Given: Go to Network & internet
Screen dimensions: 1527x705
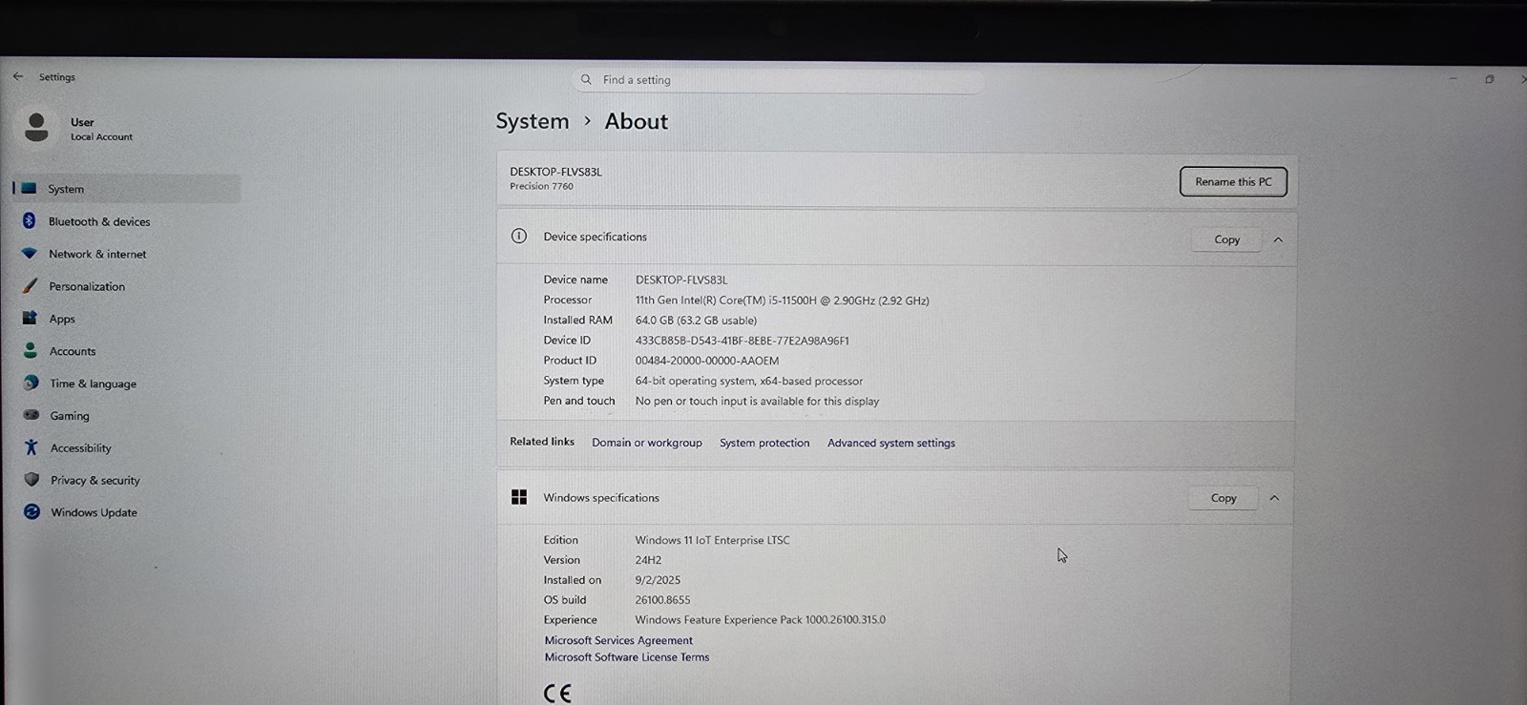Looking at the screenshot, I should pos(97,254).
